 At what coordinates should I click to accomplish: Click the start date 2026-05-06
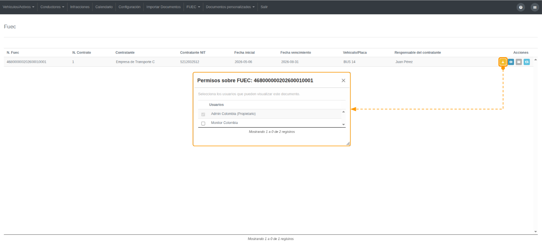pos(243,62)
